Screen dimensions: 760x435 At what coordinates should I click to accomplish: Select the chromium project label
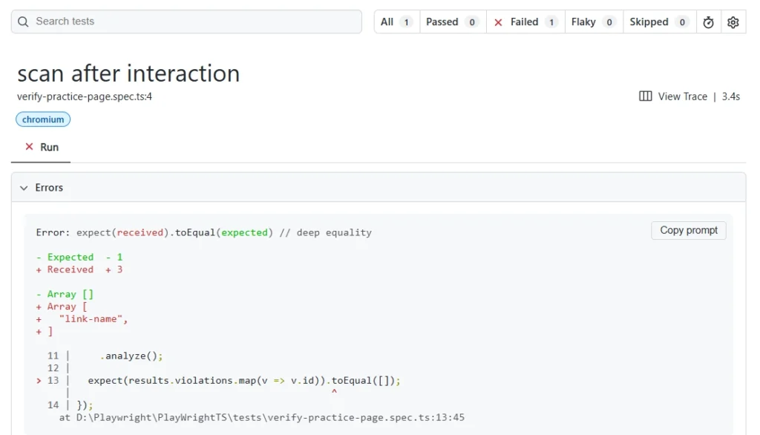click(43, 120)
